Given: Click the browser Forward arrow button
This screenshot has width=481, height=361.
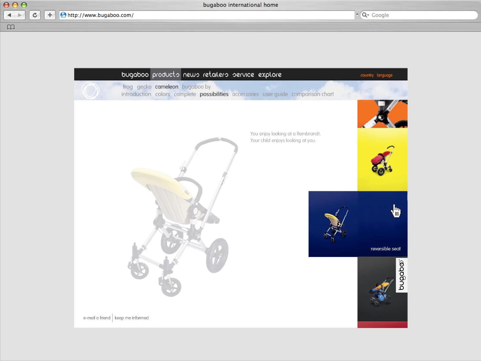Looking at the screenshot, I should coord(20,15).
